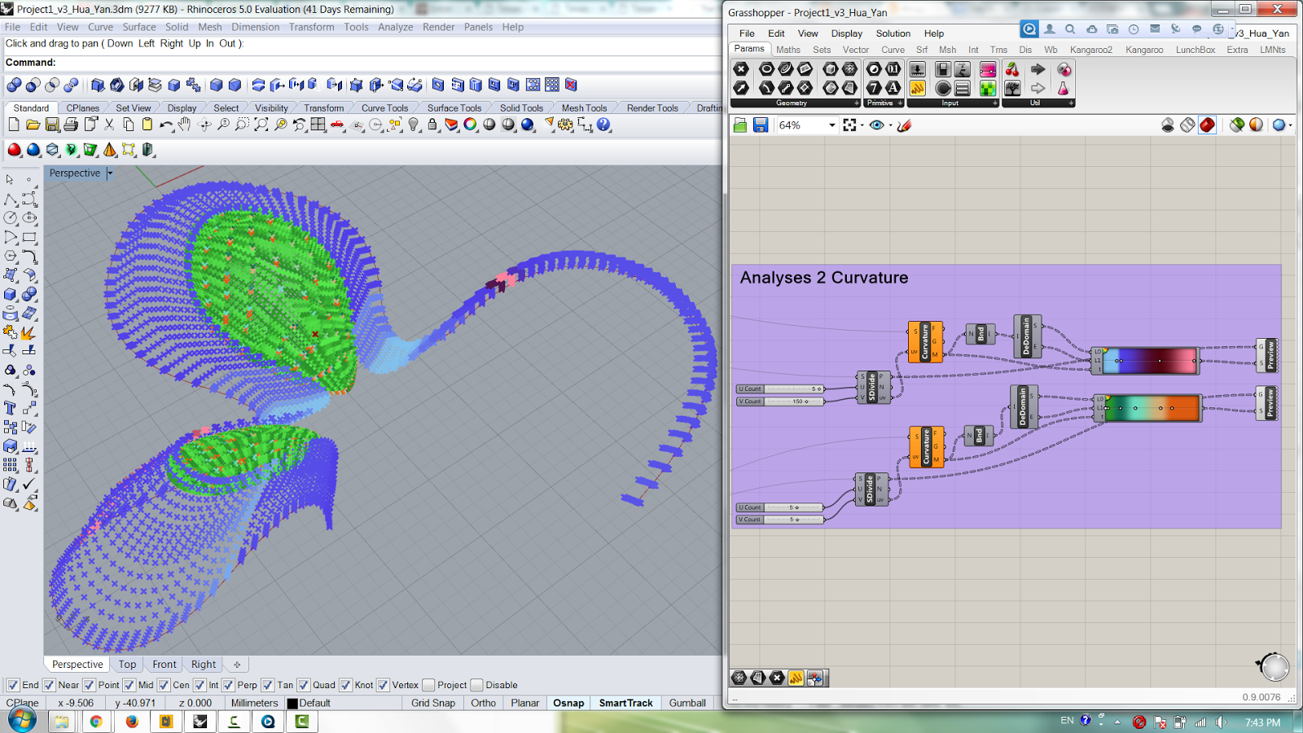
Task: Open the zoom extents dropdown arrow in Grasshopper
Action: point(862,125)
